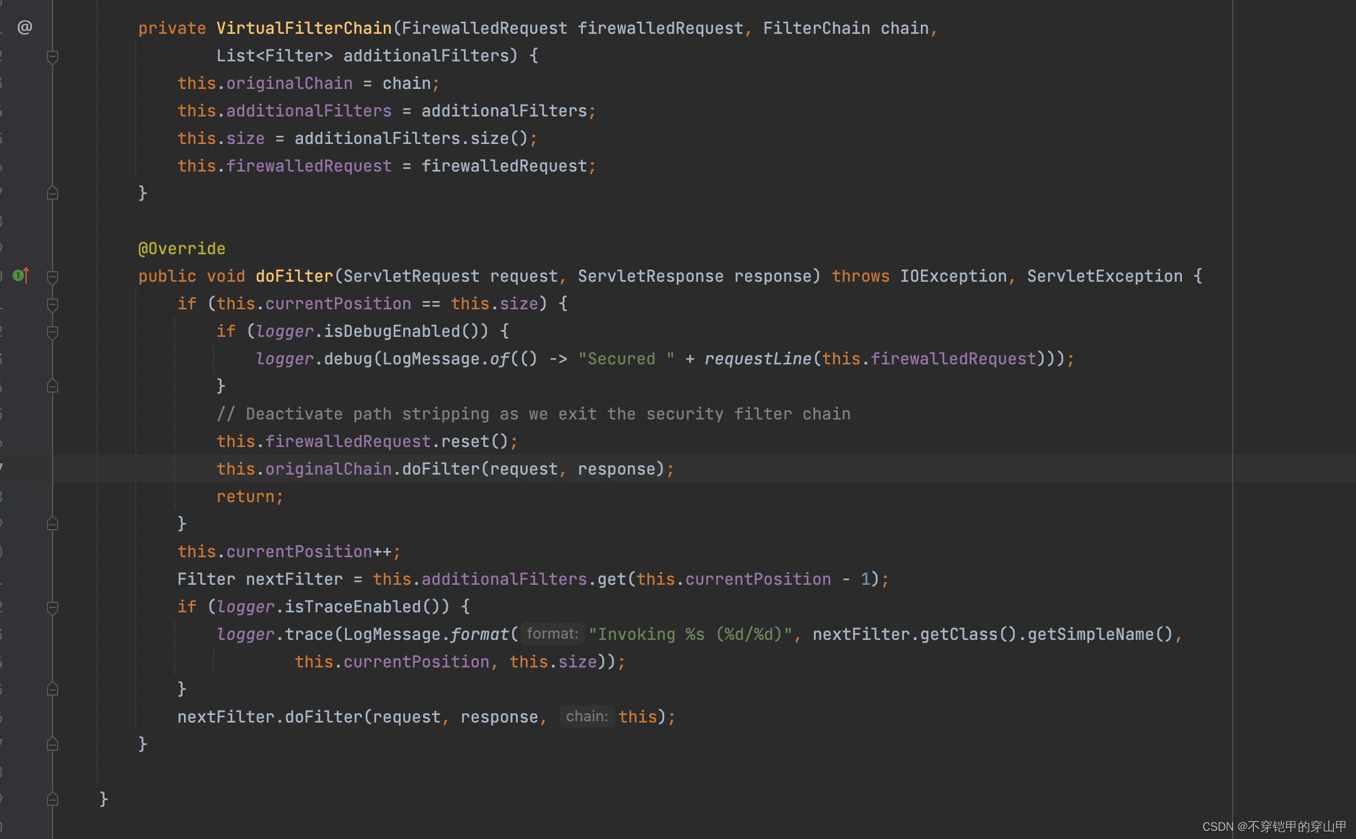Click the 'chain:' parameter hint
The height and width of the screenshot is (839, 1356).
(587, 716)
